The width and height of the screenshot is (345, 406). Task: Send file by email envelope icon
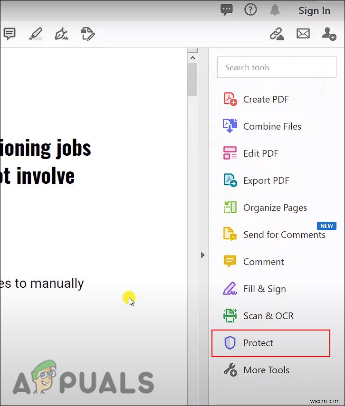click(x=303, y=34)
